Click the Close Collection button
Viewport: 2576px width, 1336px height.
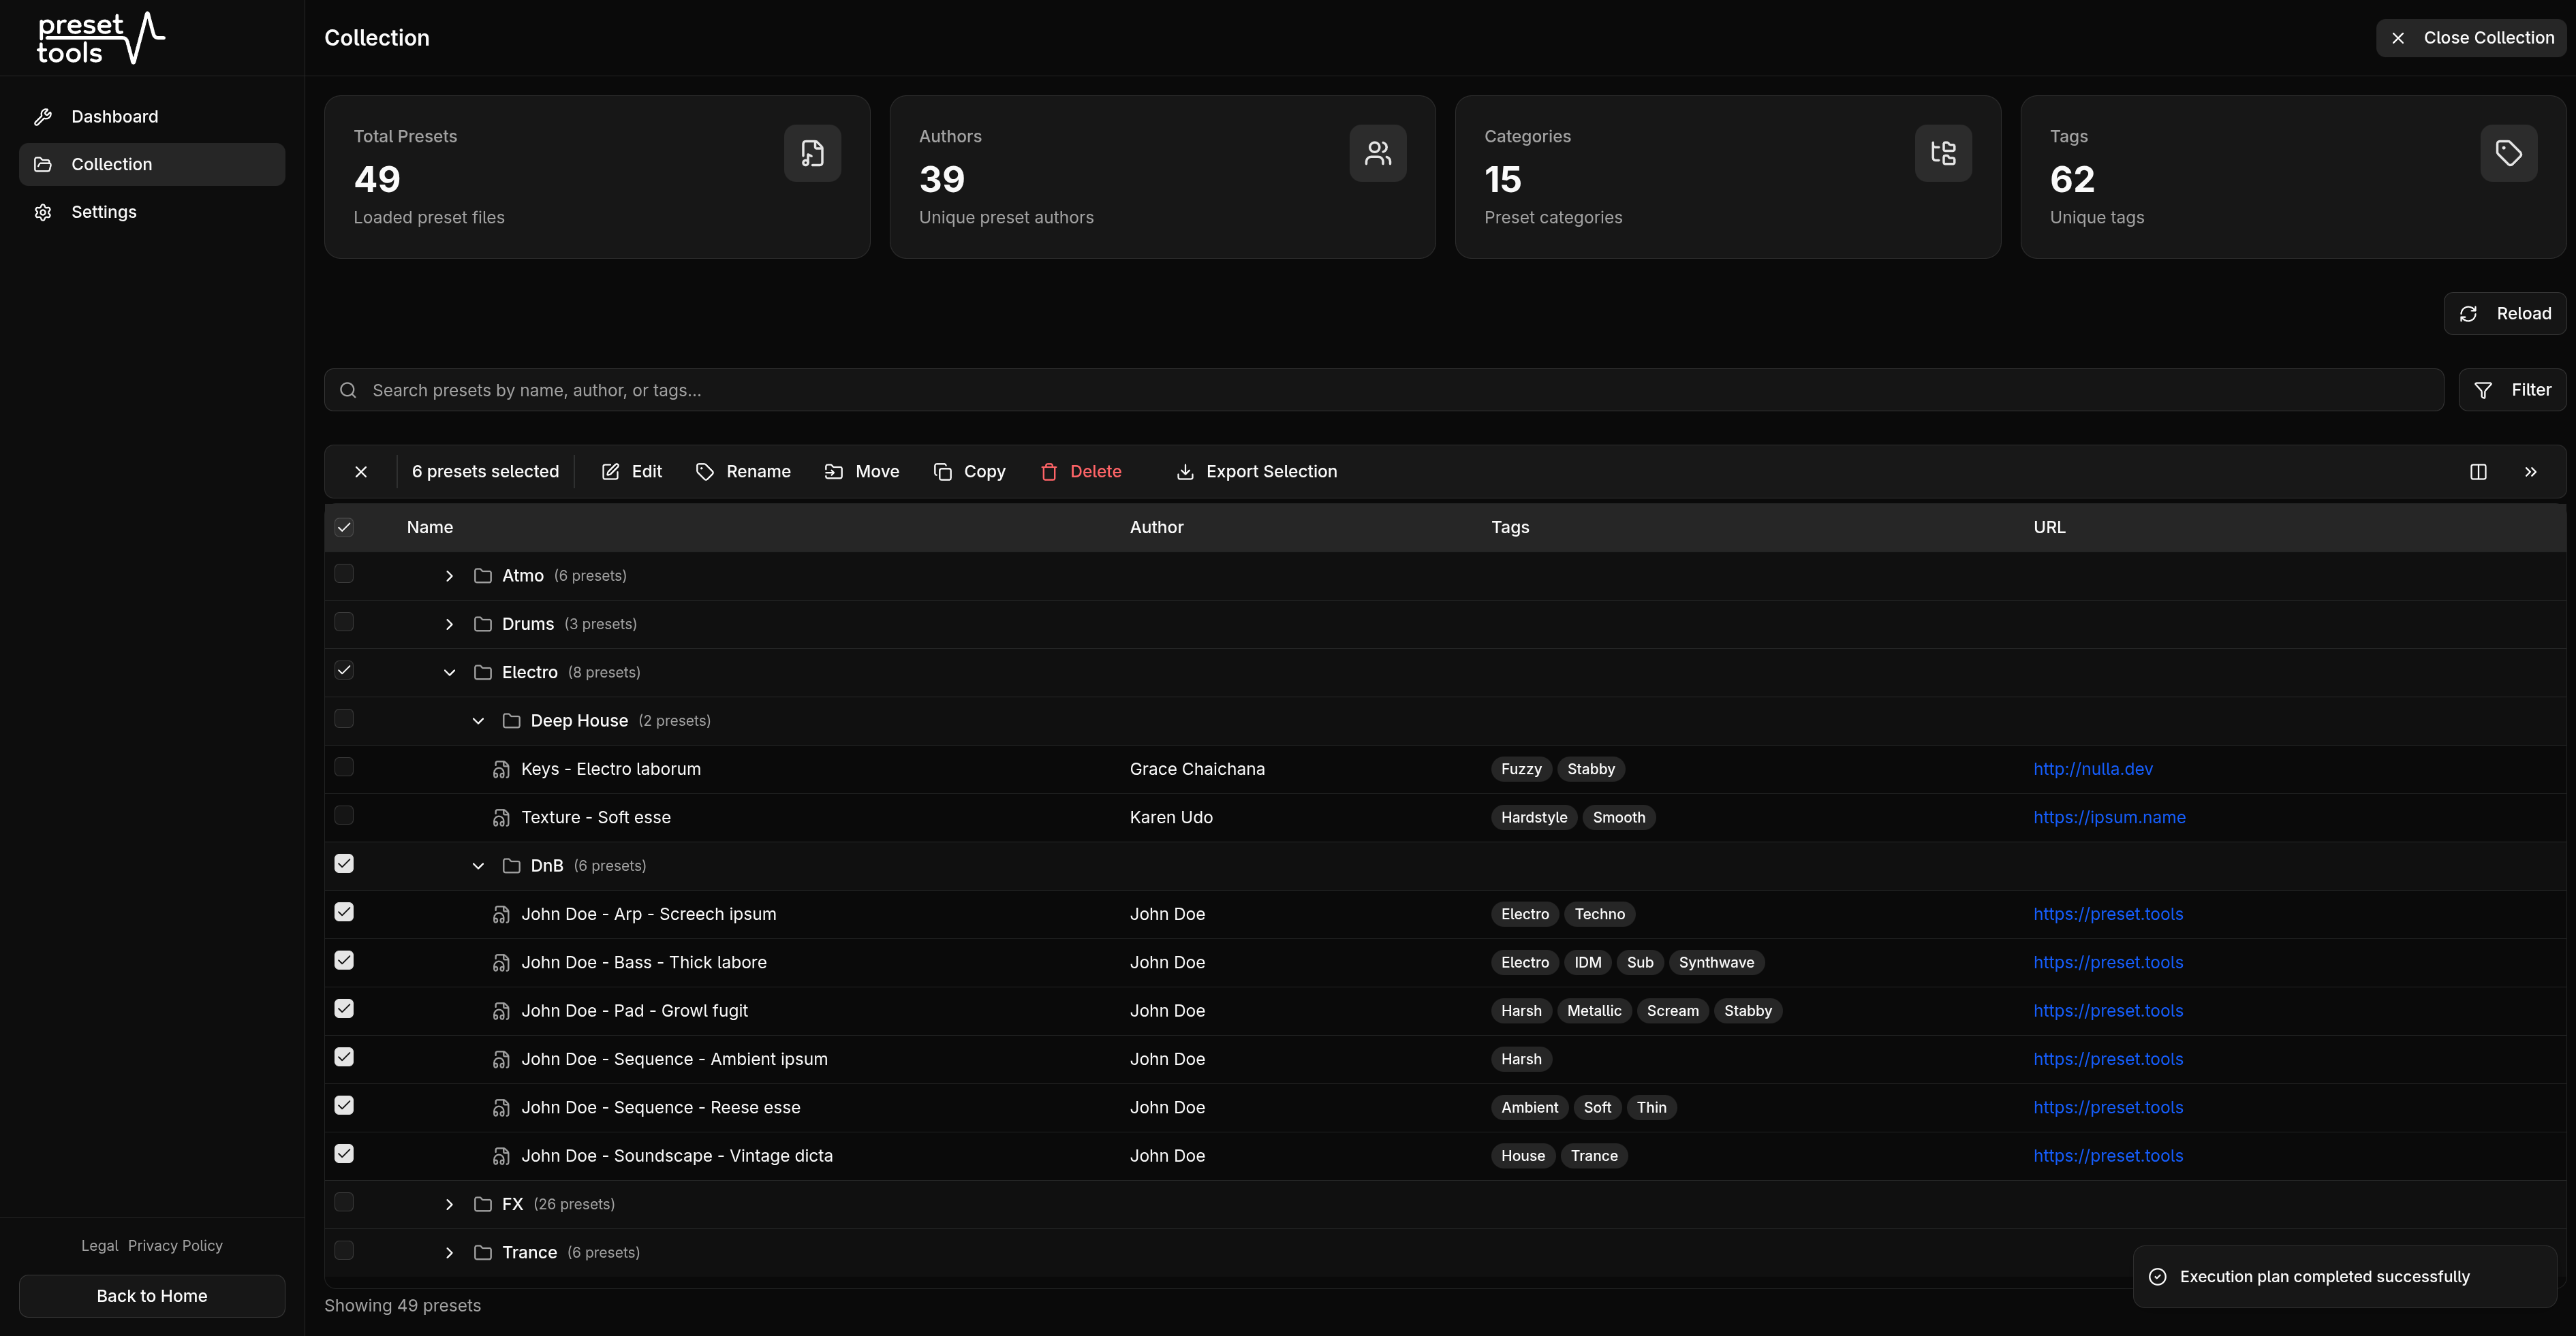point(2471,38)
